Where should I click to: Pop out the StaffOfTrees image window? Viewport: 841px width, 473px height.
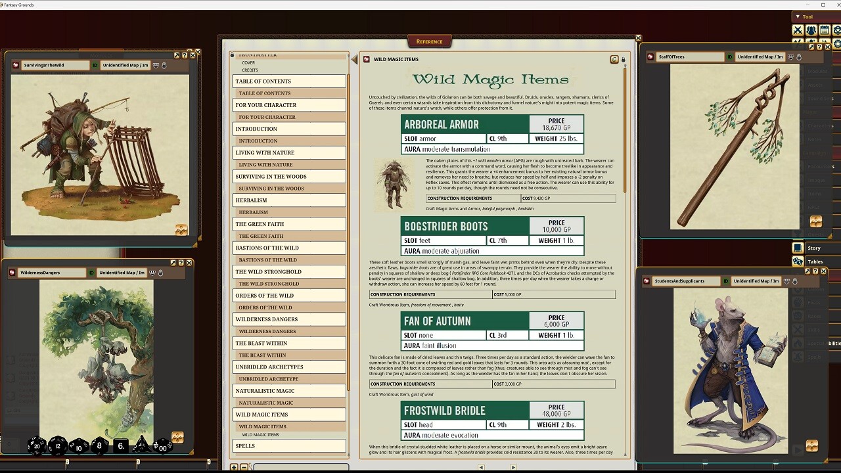(811, 47)
